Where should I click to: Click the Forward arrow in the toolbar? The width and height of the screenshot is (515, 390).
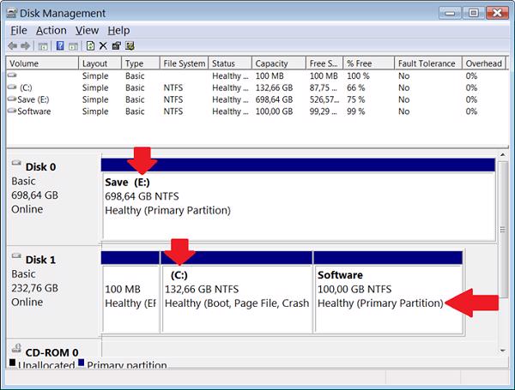click(x=25, y=45)
